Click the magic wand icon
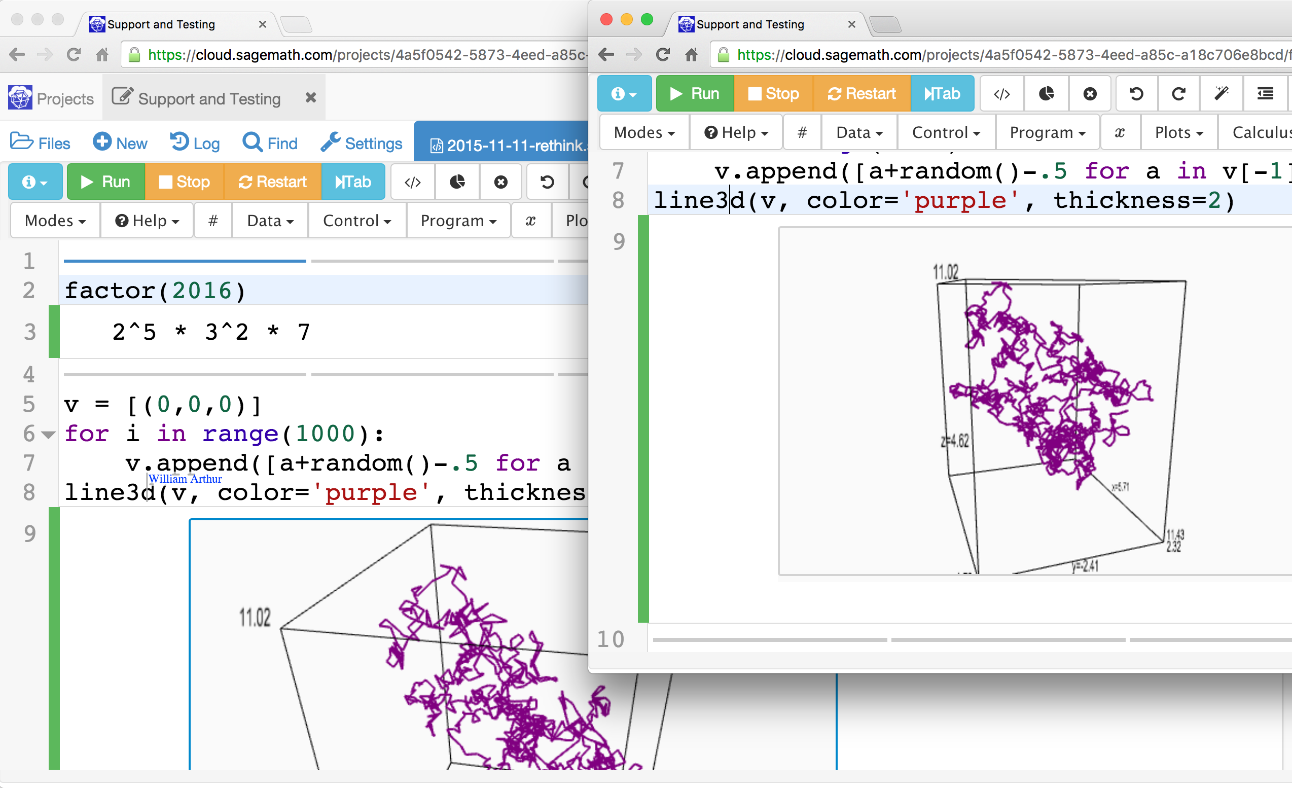 point(1221,94)
